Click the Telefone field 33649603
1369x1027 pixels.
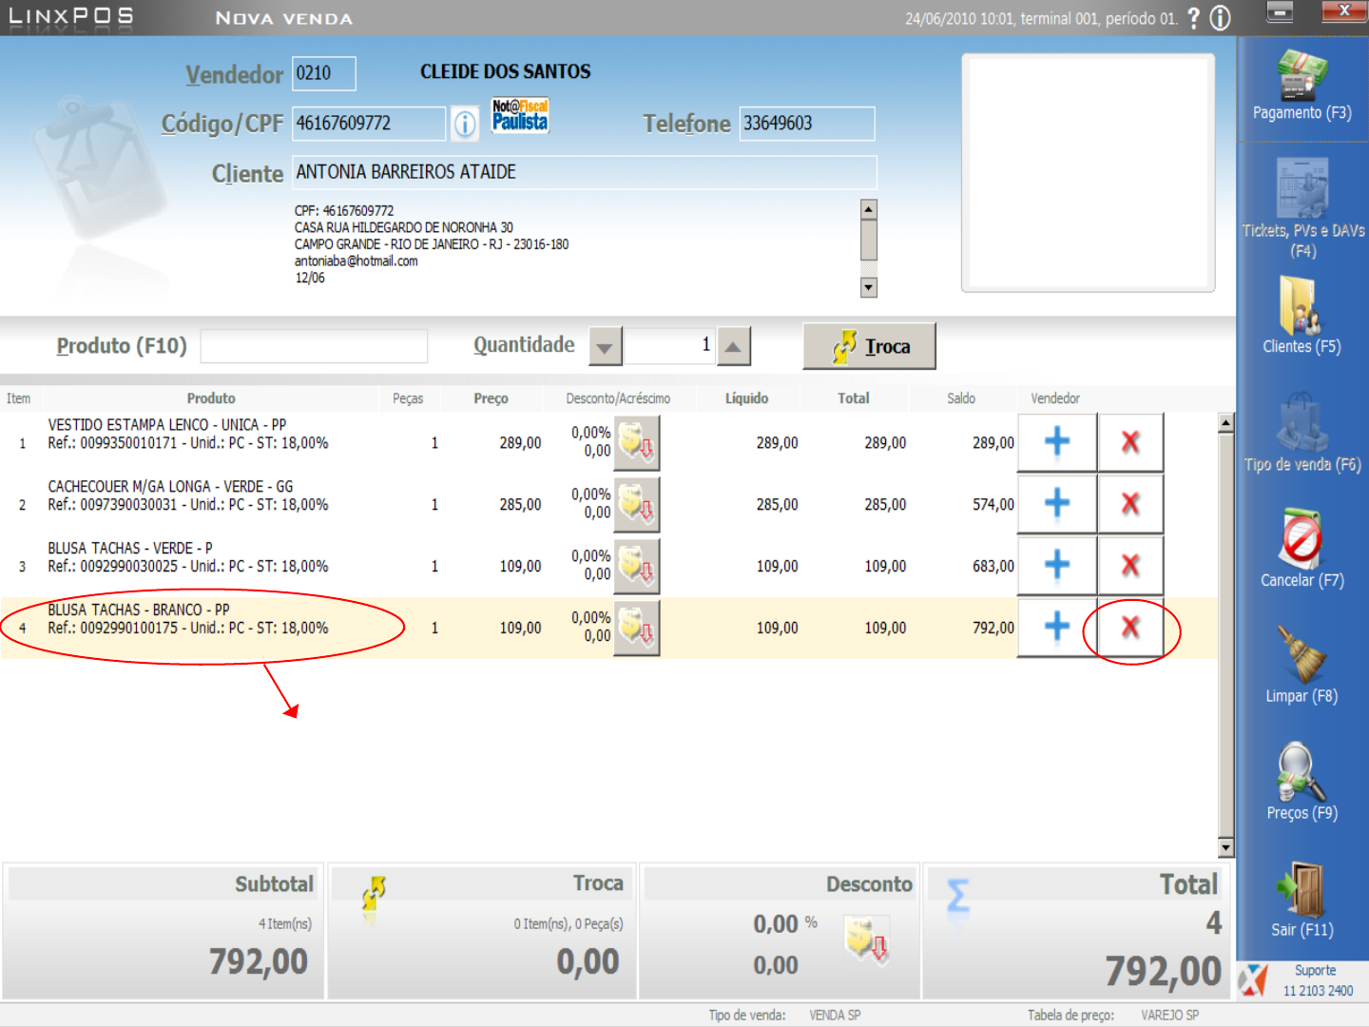[x=806, y=124]
